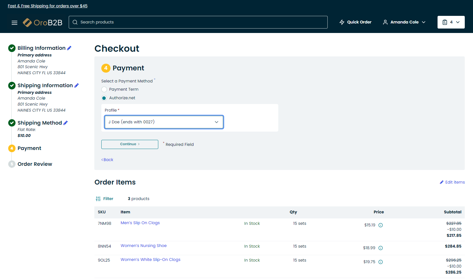Select the Payment Term radio option
473x279 pixels.
(104, 89)
